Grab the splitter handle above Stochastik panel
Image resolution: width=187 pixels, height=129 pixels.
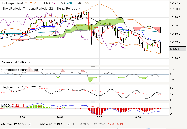93,84
